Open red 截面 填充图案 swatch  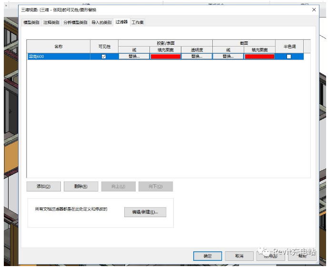coord(259,57)
